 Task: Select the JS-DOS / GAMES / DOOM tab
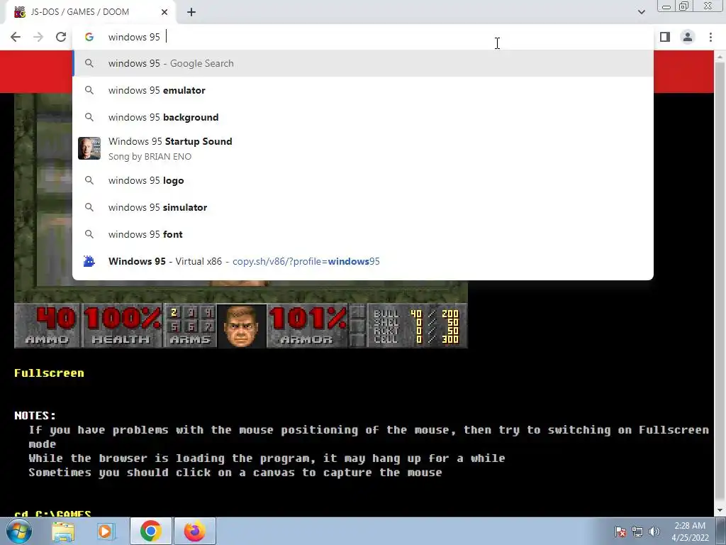[x=90, y=12]
